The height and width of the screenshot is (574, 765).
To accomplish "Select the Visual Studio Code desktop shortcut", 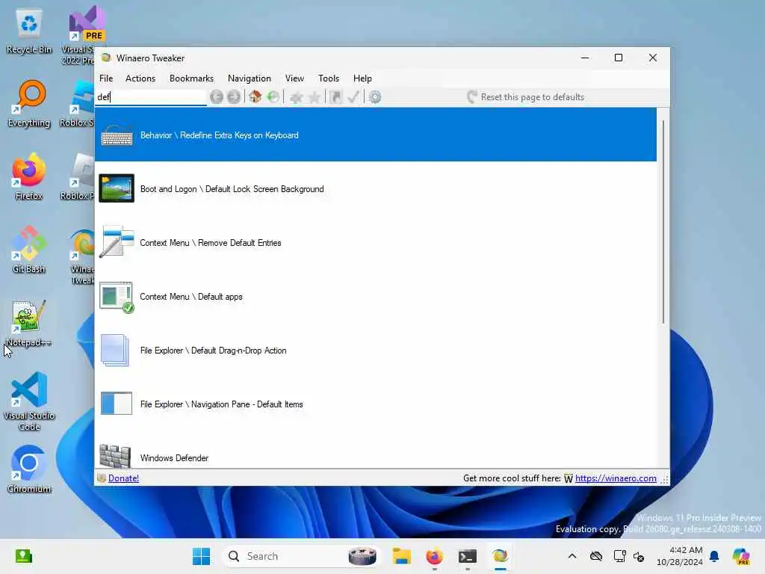I will click(x=29, y=401).
